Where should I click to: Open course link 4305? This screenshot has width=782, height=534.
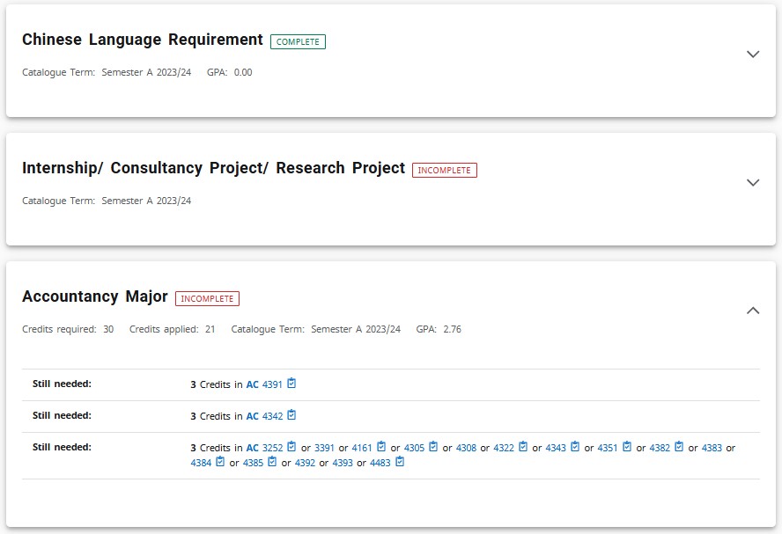click(x=414, y=448)
